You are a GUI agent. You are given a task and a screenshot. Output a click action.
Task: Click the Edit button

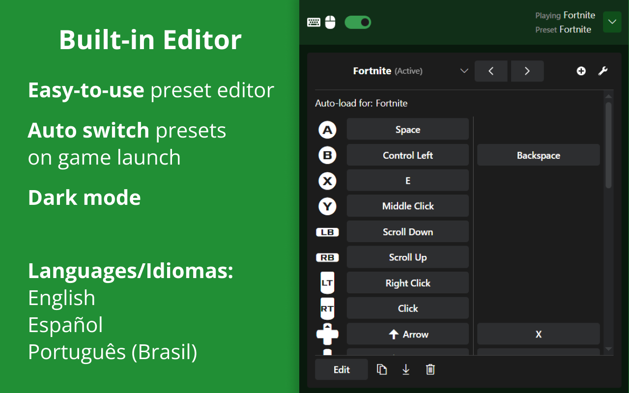[x=342, y=369]
